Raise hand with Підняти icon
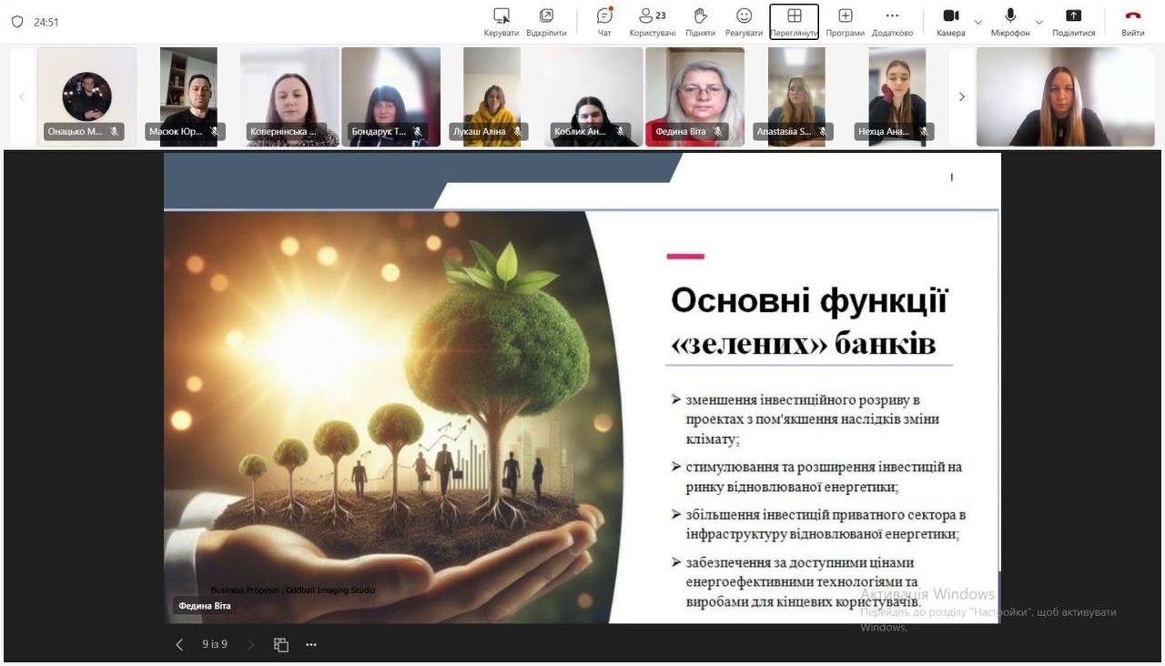This screenshot has width=1165, height=666. pos(700,21)
